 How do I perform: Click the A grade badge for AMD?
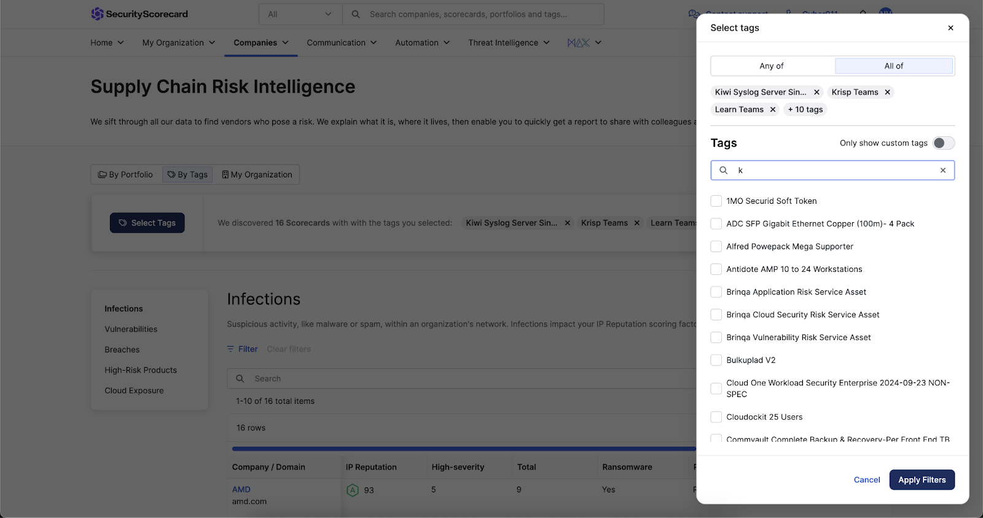pyautogui.click(x=353, y=490)
